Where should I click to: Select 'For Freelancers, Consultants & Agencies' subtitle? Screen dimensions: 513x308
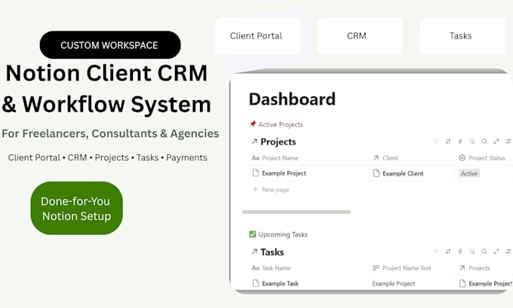(110, 133)
